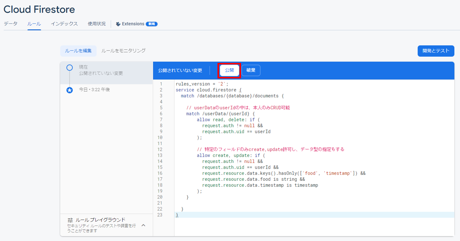Screen dimensions: 460x241
Task: Click the hasOnly(['food', 'timestamp']) code line
Action: pyautogui.click(x=284, y=173)
